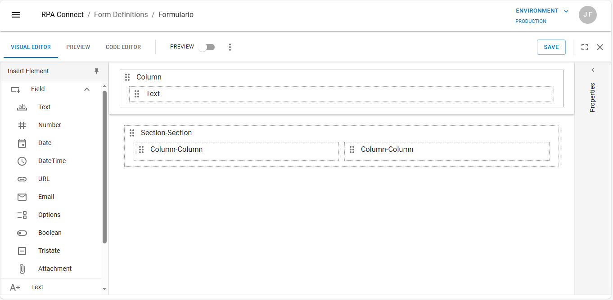Click the SAVE button
Image resolution: width=613 pixels, height=300 pixels.
(x=551, y=47)
